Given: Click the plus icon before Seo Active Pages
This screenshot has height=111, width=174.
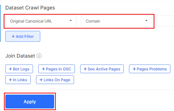Looking at the screenshot, I should click(85, 69).
